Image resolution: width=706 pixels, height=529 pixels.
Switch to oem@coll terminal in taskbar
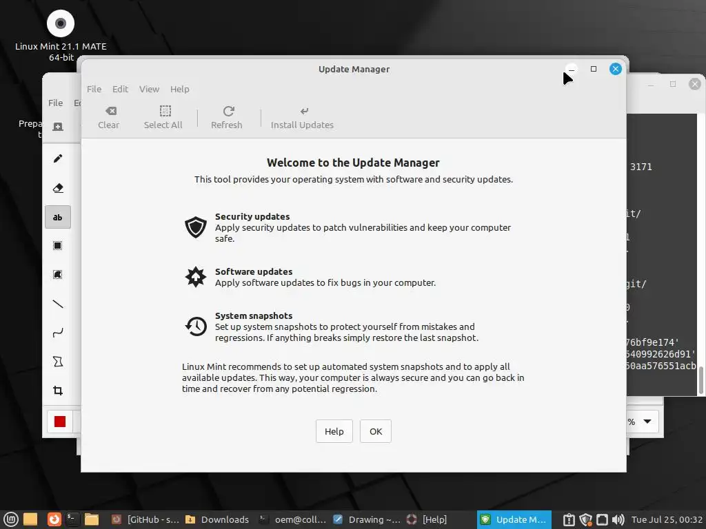coord(292,519)
